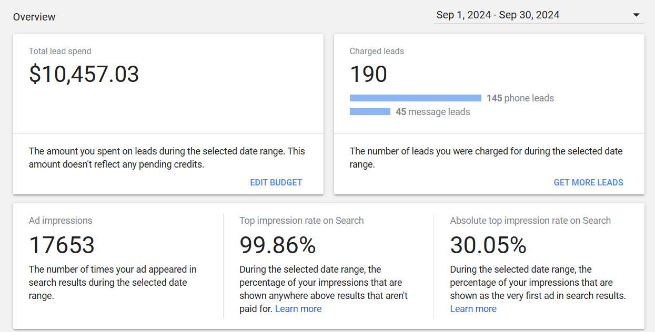Click the Overview heading
Image resolution: width=655 pixels, height=332 pixels.
[34, 17]
